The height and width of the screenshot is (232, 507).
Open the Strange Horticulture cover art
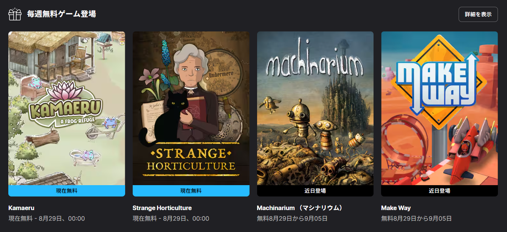click(x=191, y=108)
